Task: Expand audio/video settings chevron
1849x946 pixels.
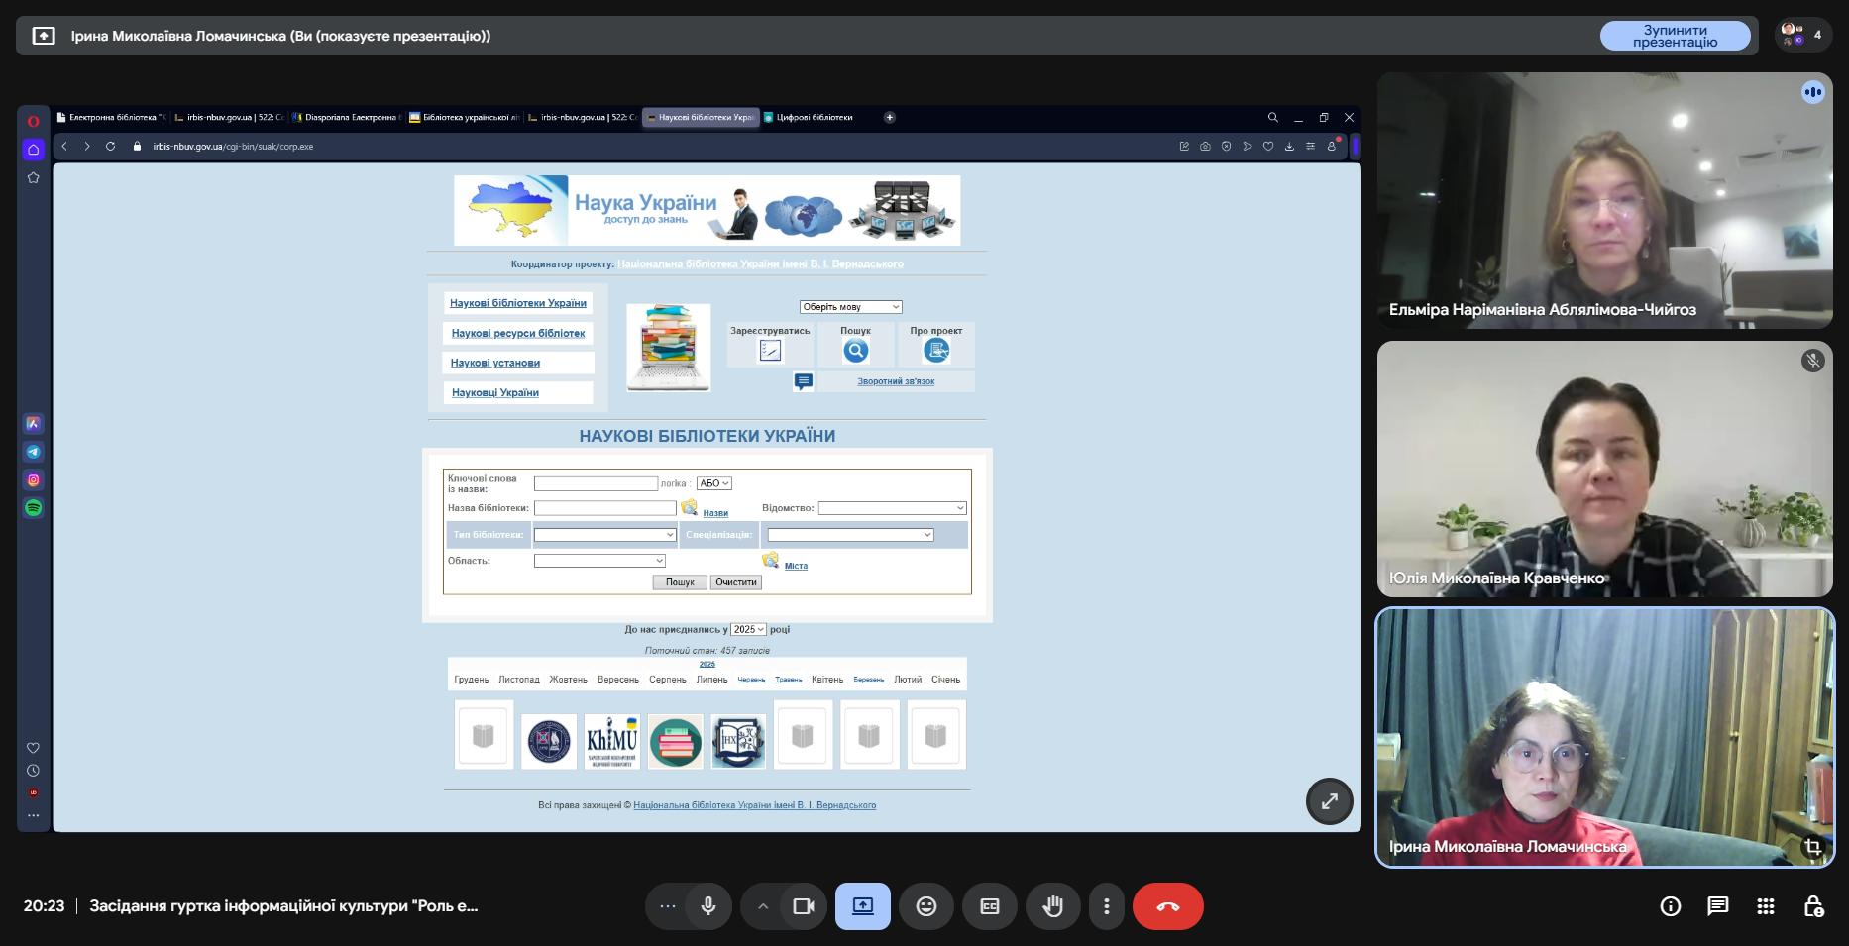Action: pos(762,906)
